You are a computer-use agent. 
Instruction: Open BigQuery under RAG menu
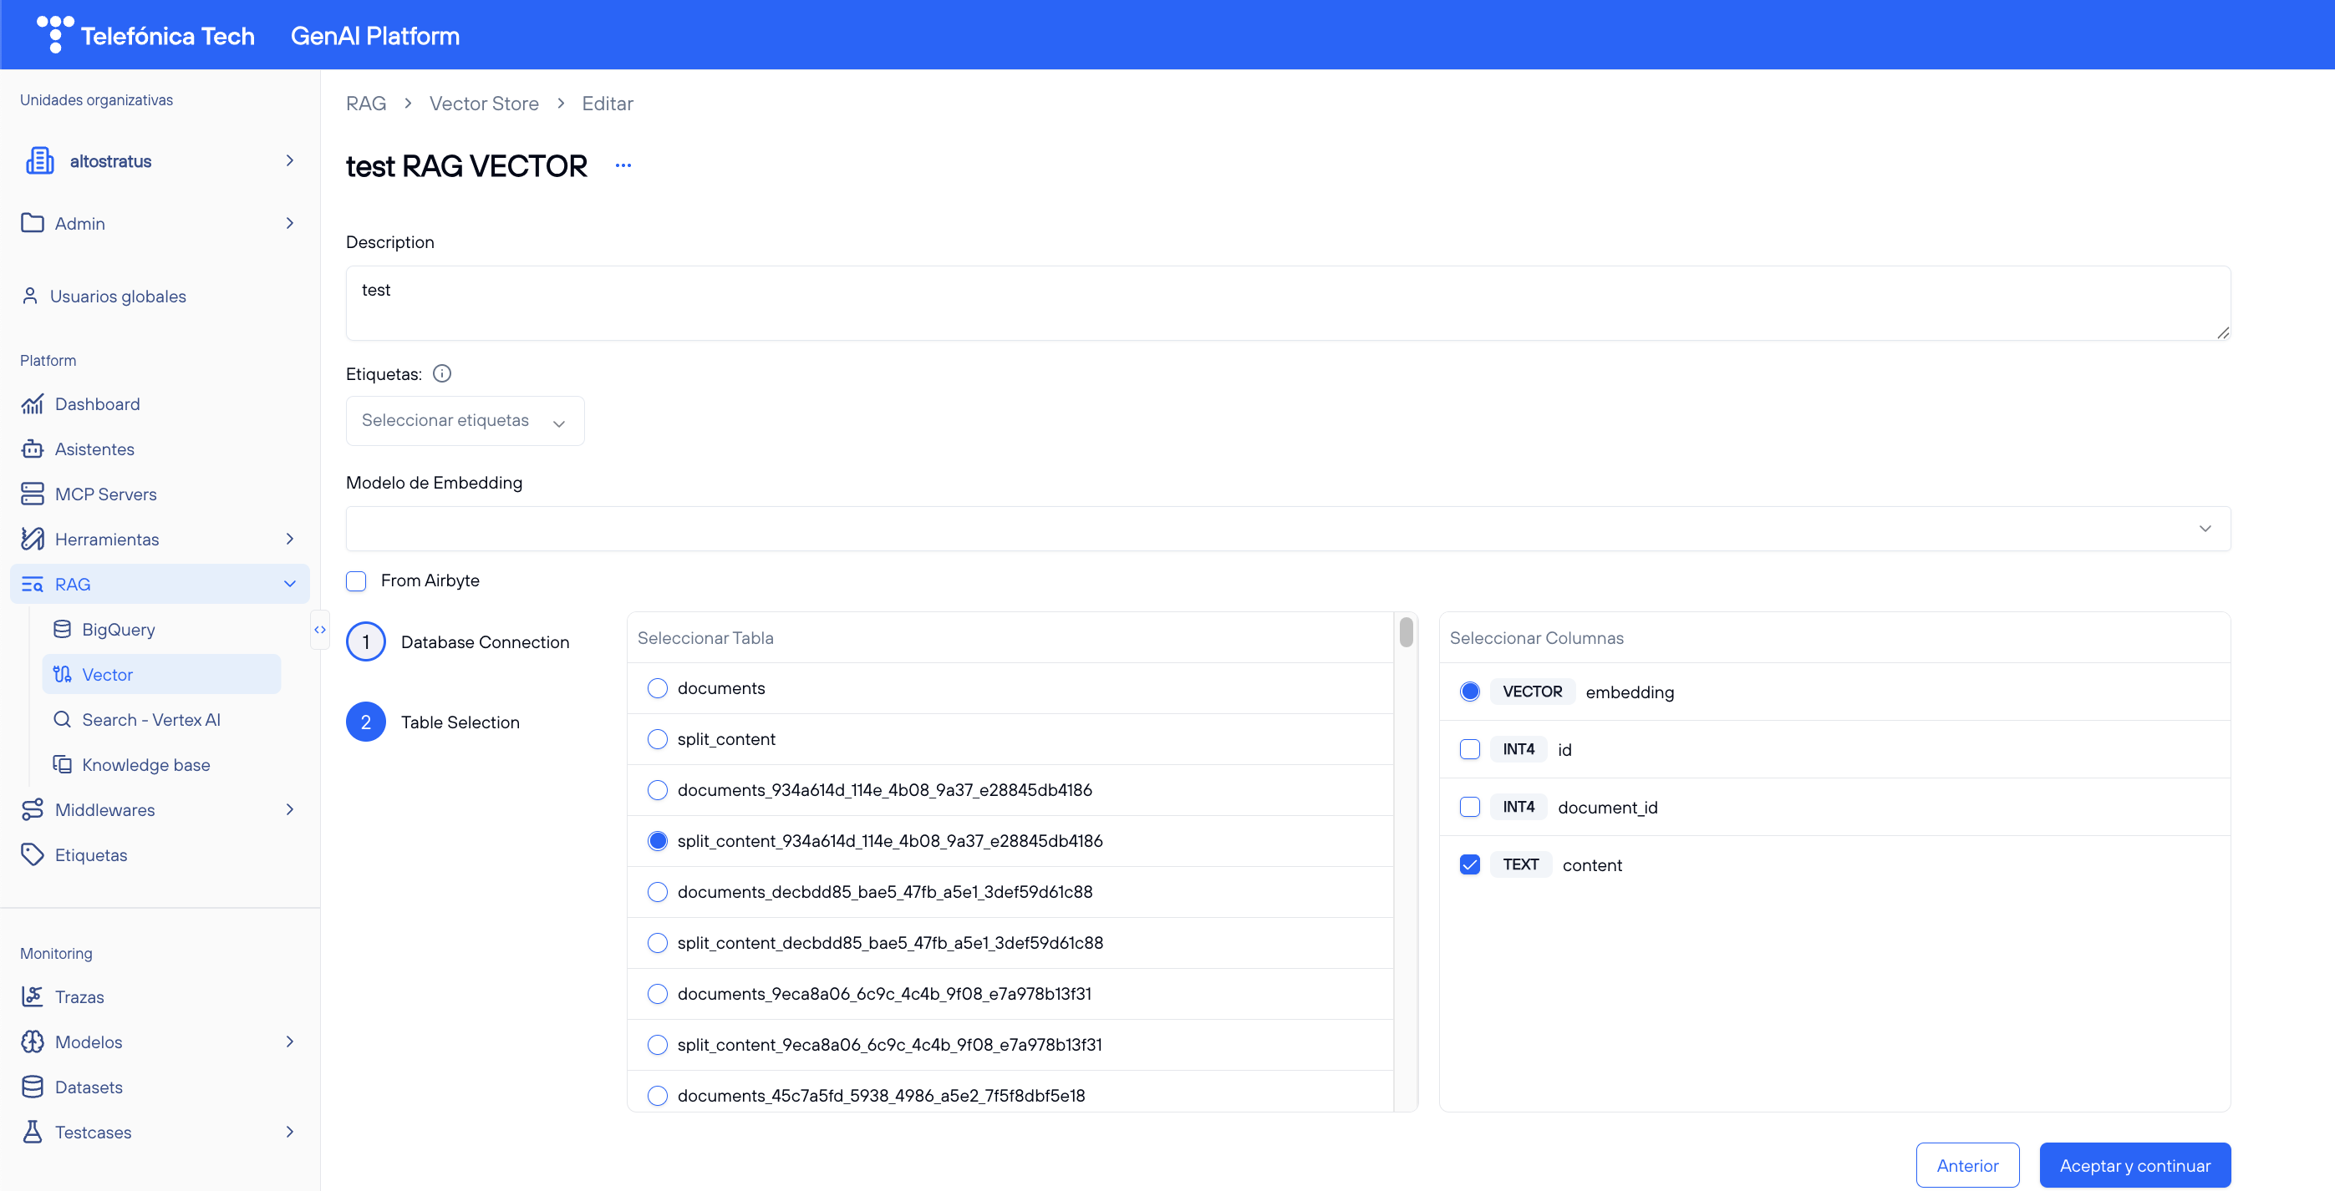click(x=118, y=630)
